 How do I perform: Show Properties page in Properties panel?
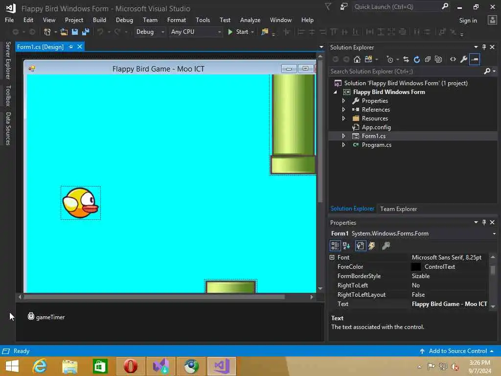tap(361, 246)
